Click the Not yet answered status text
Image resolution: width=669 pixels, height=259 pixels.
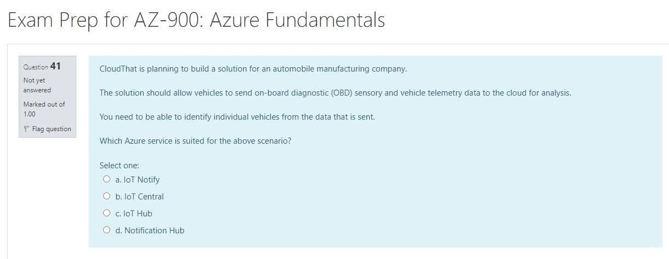pos(37,85)
